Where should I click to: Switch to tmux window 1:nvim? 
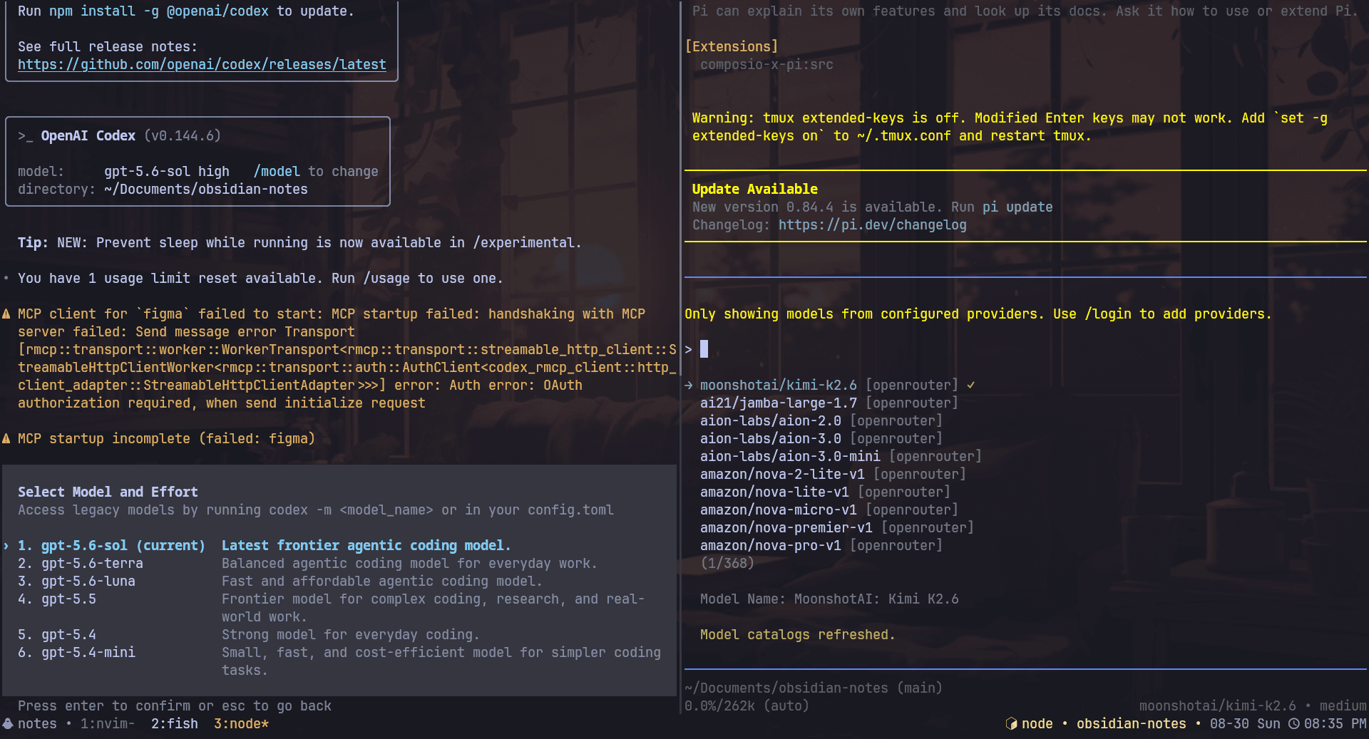pos(108,724)
